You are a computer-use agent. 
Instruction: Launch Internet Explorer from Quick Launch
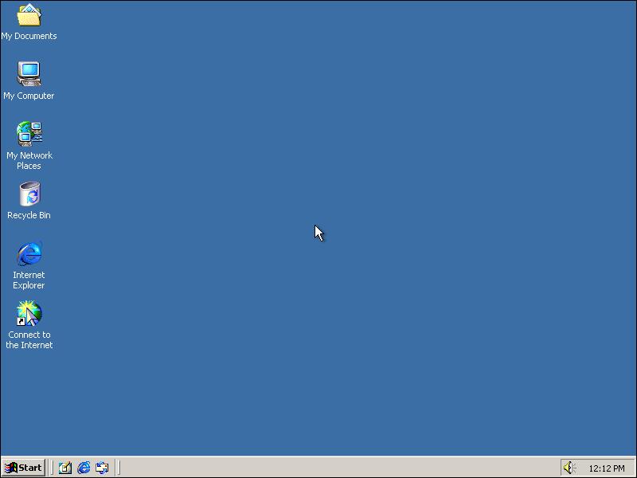(84, 468)
